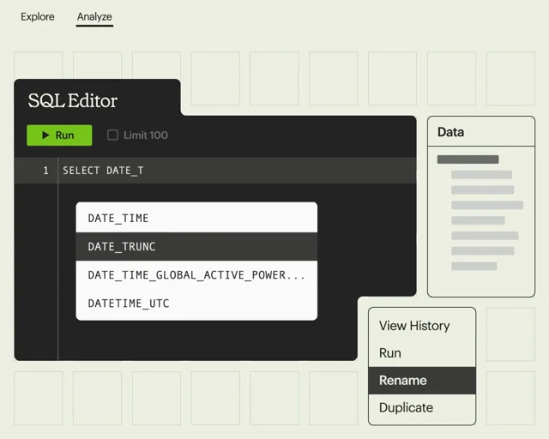Screen dimensions: 549x439
Task: Select the DATE_TIME_GLOBAL_ACTIVE_POWER... suggestion
Action: [196, 275]
